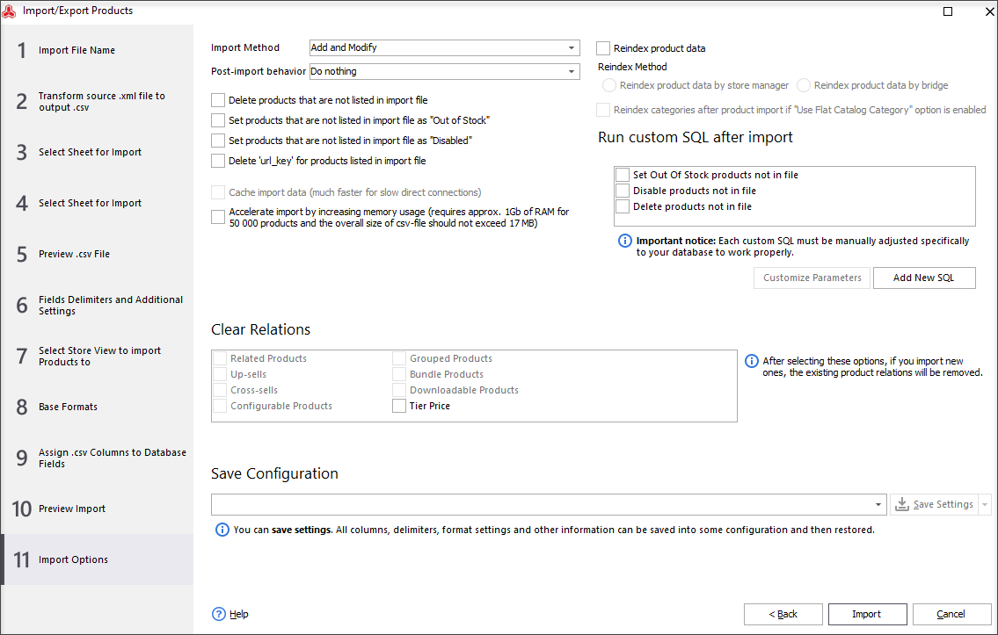Screen dimensions: 998x635
Task: Tick Delete 'url_key' for products listed
Action: pos(218,161)
